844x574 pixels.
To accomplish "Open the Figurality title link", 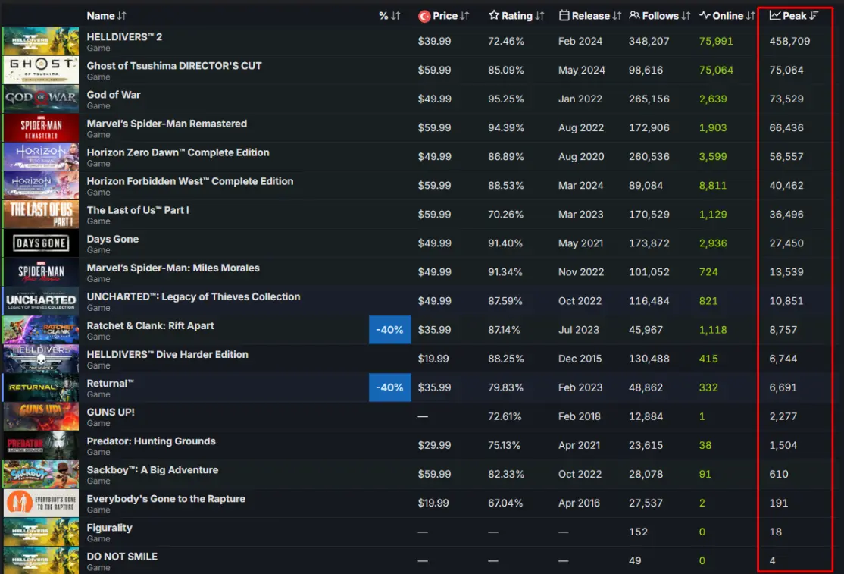I will click(x=109, y=528).
